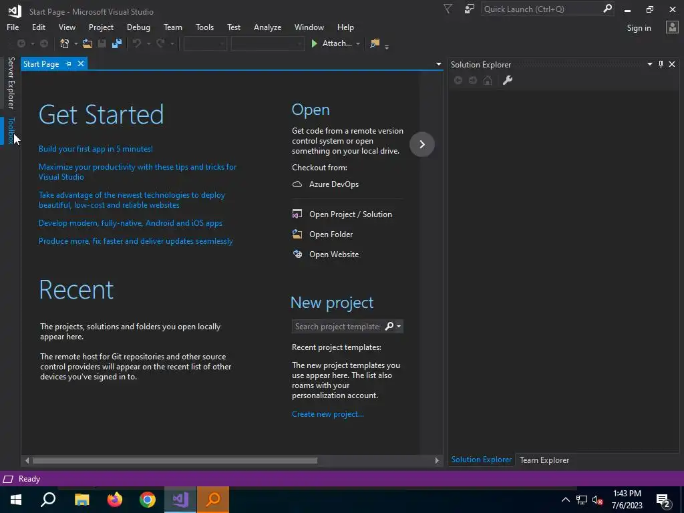Open the Analyze menu

(267, 27)
